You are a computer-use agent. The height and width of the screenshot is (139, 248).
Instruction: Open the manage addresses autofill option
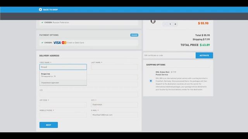point(63,83)
